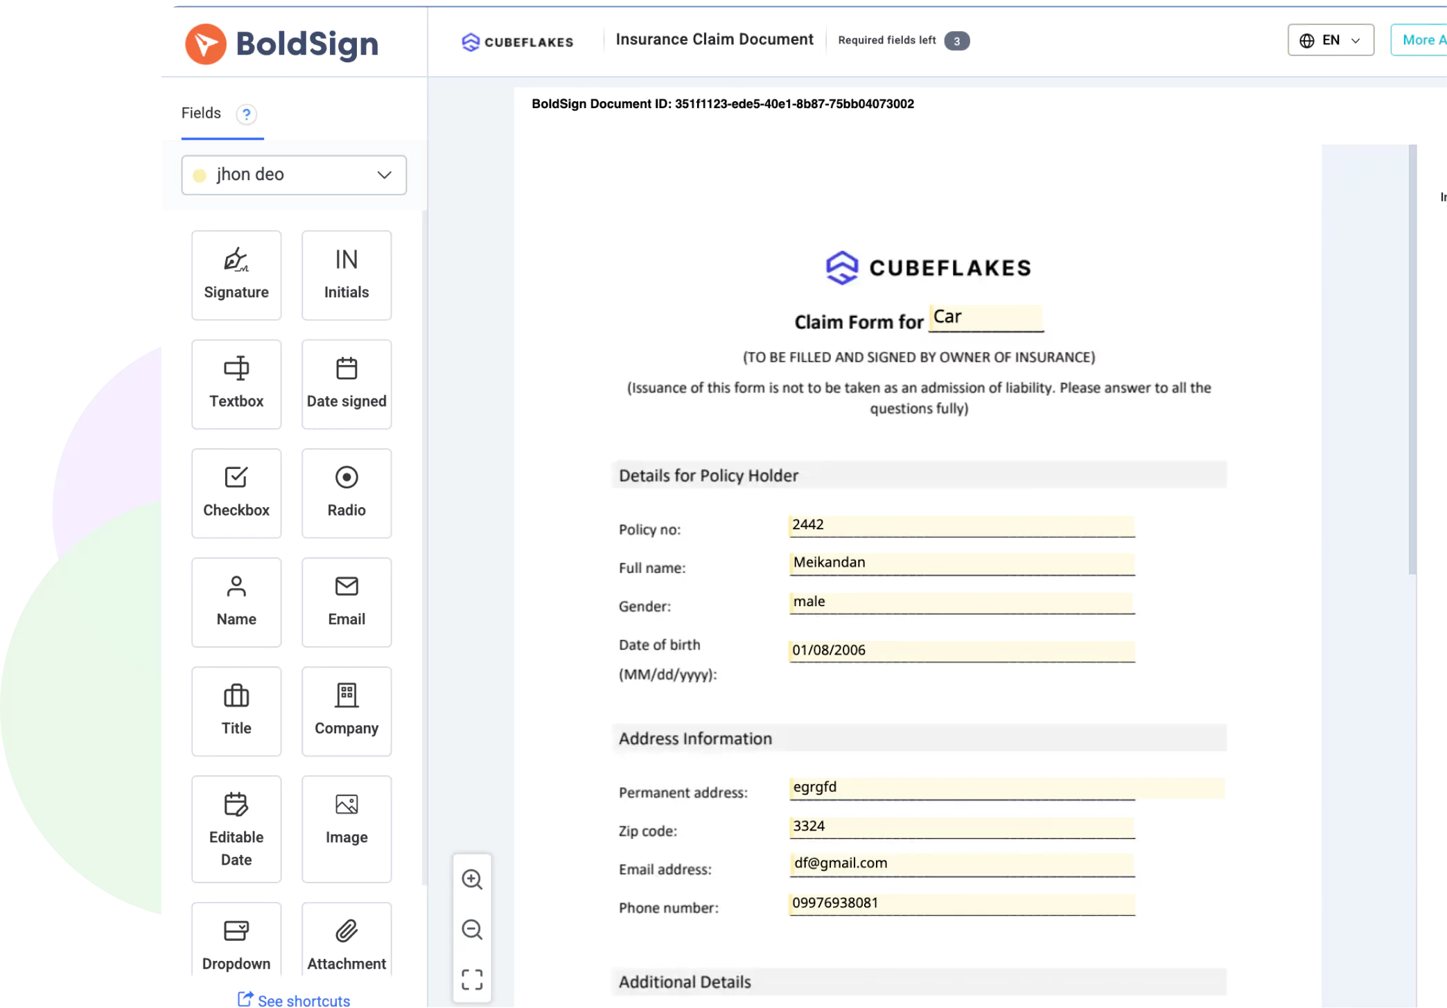Select the Company field tool
The height and width of the screenshot is (1008, 1447).
pos(346,711)
